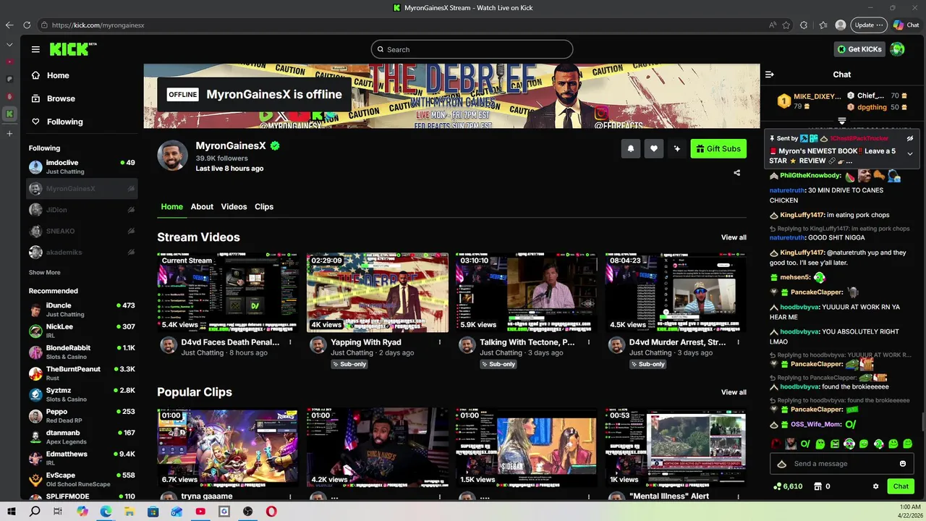This screenshot has height=521, width=926.
Task: Click the Get KICKs button
Action: [859, 49]
